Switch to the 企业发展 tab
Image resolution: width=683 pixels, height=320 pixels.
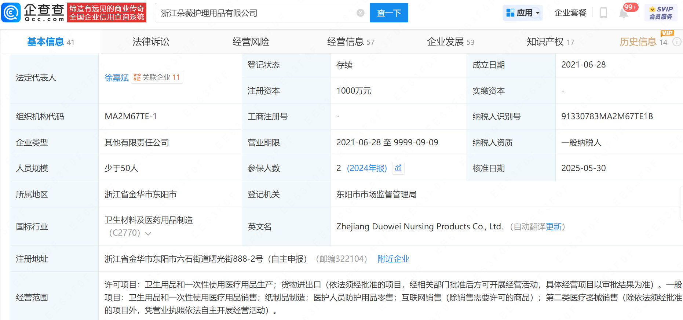click(450, 42)
